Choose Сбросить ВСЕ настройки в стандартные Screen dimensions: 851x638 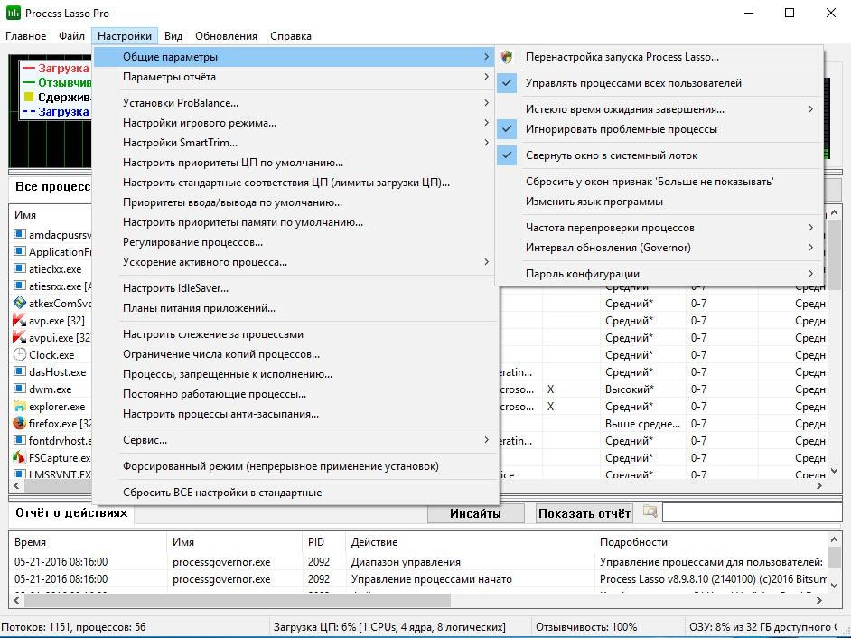tap(295, 493)
